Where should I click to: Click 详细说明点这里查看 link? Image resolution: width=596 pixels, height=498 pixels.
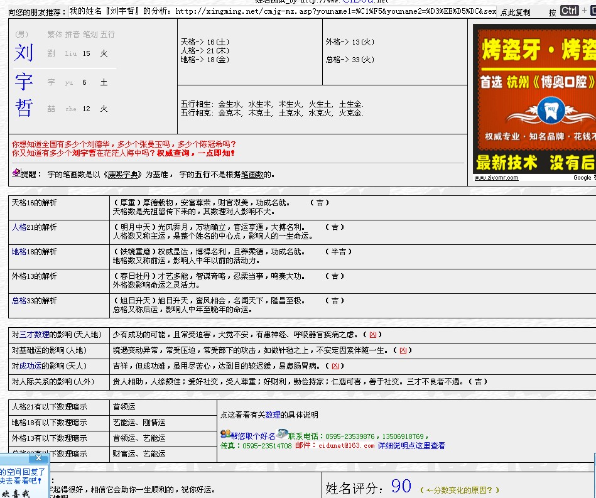click(411, 445)
